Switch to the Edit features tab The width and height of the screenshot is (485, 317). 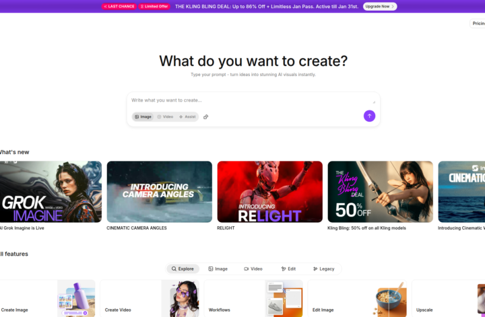pyautogui.click(x=288, y=269)
